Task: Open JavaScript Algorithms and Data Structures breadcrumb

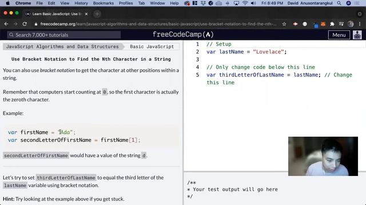Action: [x=62, y=47]
